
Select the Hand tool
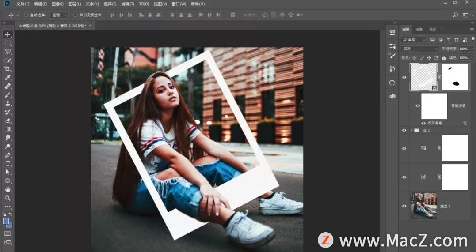[8, 189]
